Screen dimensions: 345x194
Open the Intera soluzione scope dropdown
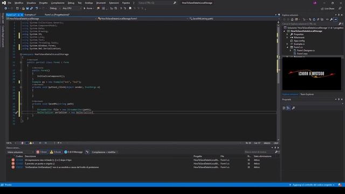pyautogui.click(x=20, y=152)
